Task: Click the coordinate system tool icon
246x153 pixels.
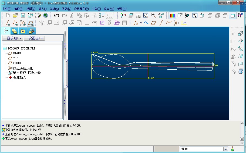Action: (176, 23)
